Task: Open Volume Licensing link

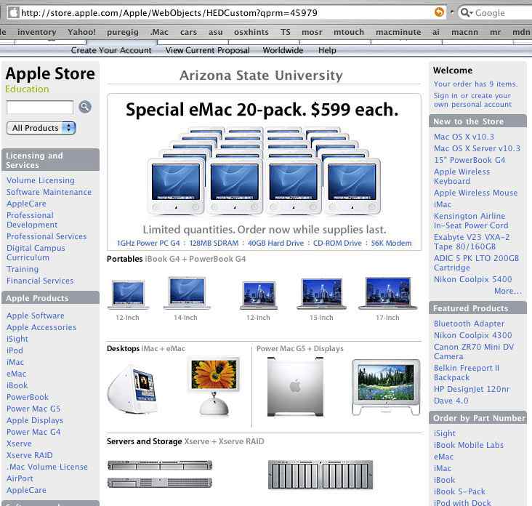Action: 41,180
